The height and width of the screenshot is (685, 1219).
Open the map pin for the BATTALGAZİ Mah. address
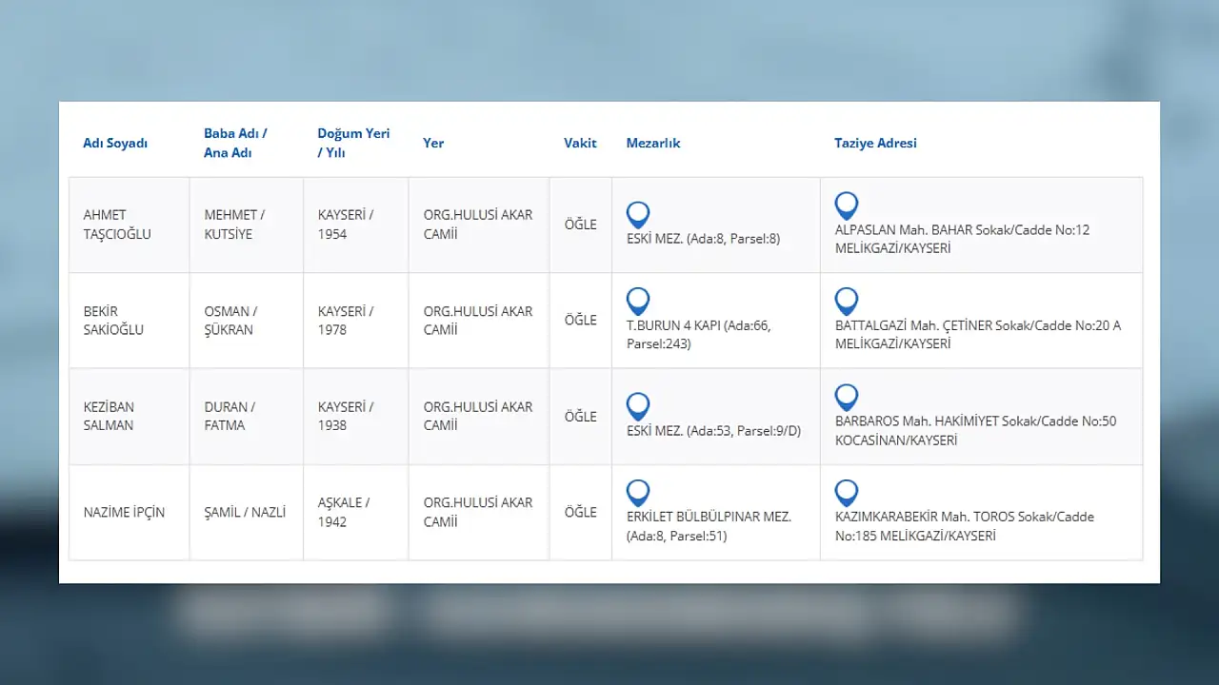click(846, 301)
